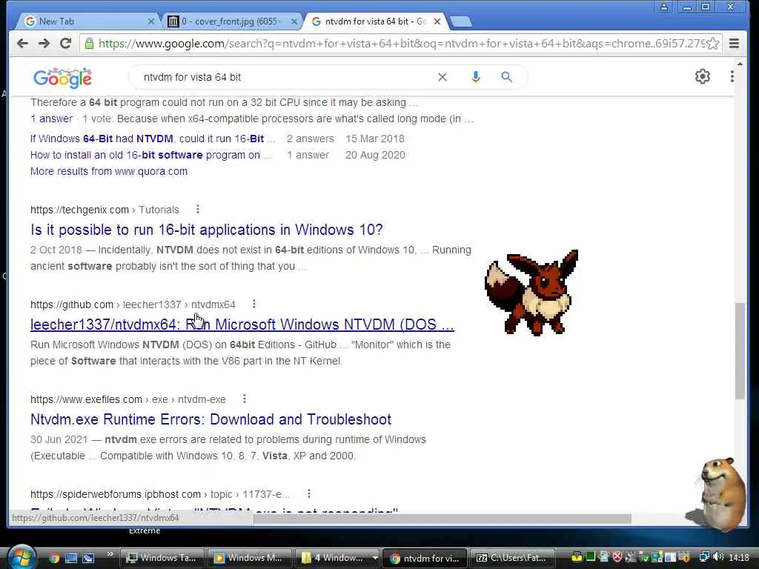Screen dimensions: 759x569
Task: Click the '1 answer' text under first result
Action: (51, 119)
